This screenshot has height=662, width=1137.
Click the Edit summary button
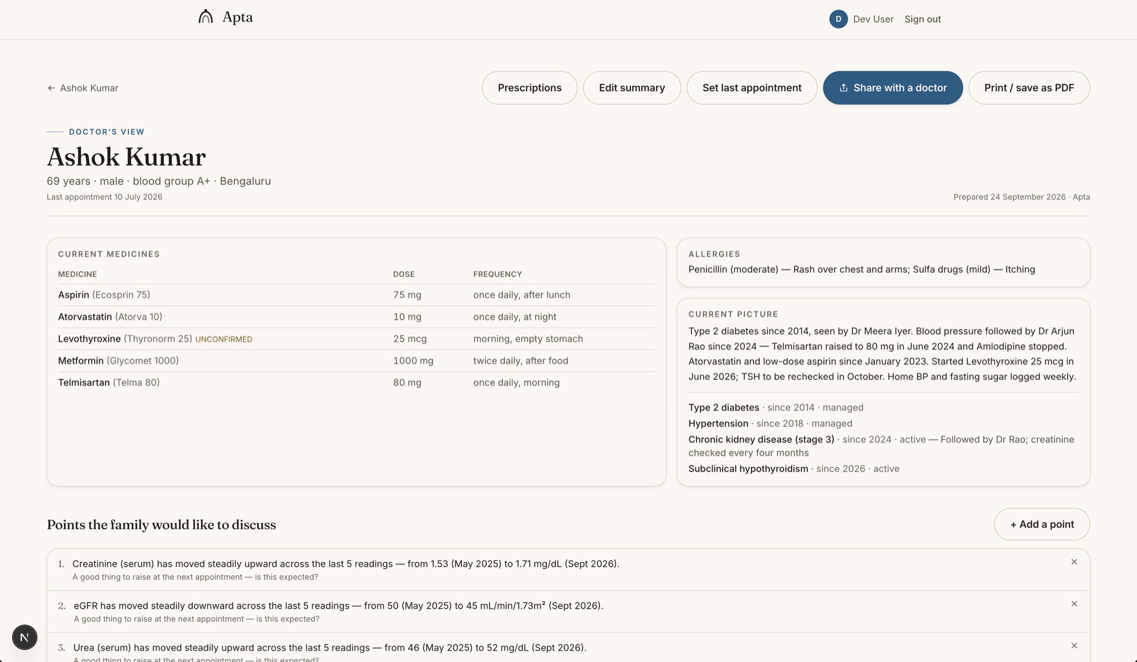pyautogui.click(x=632, y=88)
